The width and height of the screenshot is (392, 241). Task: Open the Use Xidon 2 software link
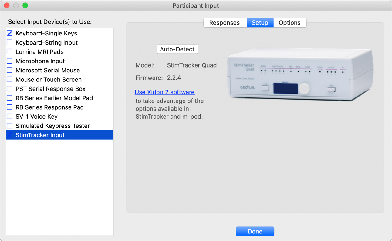[164, 92]
